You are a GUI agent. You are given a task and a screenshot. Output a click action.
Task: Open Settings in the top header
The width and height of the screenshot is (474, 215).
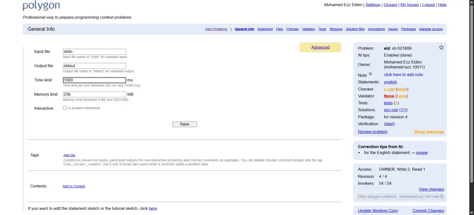373,5
